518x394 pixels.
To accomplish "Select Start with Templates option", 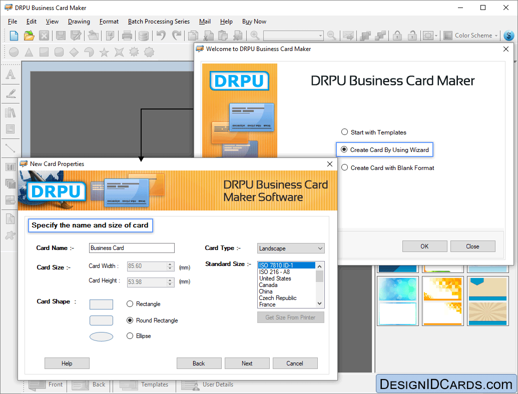I will 374,132.
